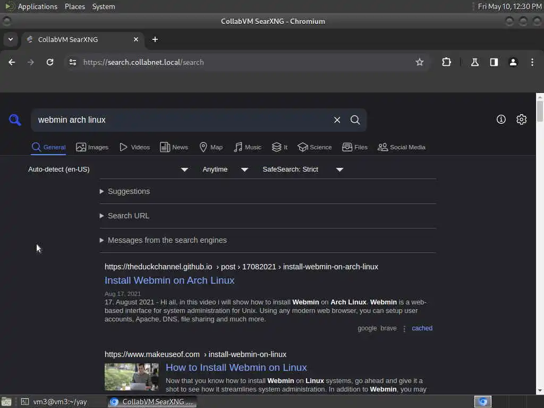The width and height of the screenshot is (544, 408).
Task: Open the SearXNG about info icon
Action: 501,120
